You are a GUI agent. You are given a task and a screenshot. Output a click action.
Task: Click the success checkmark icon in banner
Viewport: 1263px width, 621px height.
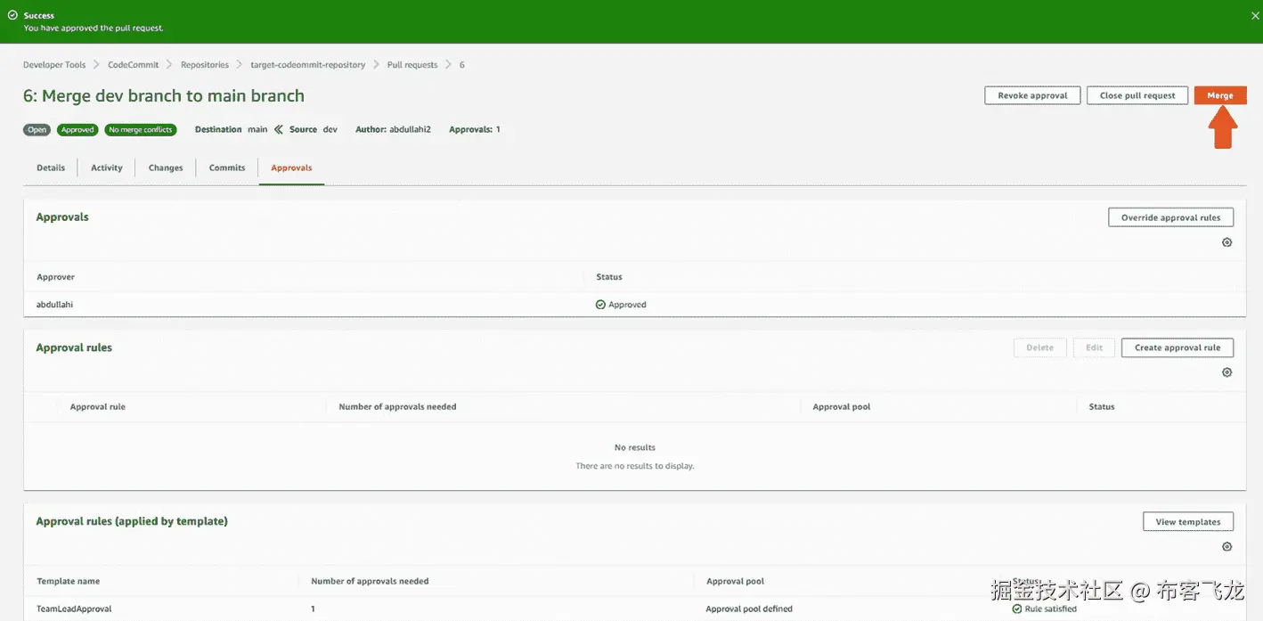pyautogui.click(x=12, y=15)
